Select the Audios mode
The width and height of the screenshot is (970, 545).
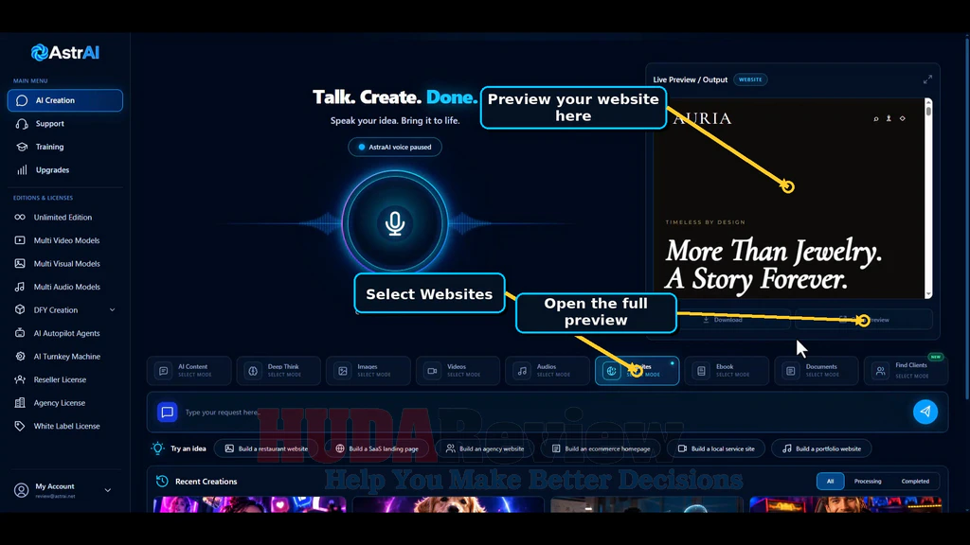click(x=547, y=371)
